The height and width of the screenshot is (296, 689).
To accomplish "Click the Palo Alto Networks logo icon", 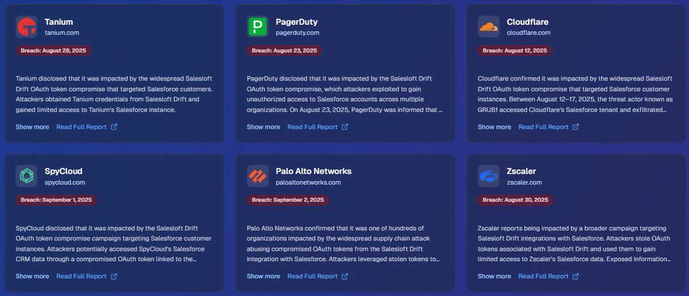I will tap(258, 176).
